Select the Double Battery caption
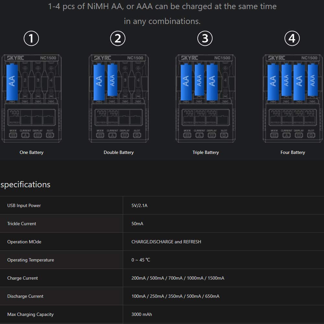This screenshot has width=324, height=324. (119, 152)
